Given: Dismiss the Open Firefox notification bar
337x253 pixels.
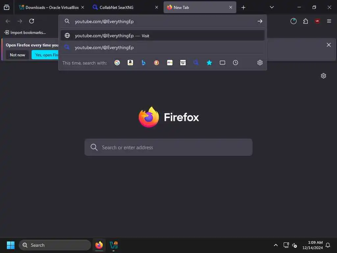Looking at the screenshot, I should pos(329,45).
